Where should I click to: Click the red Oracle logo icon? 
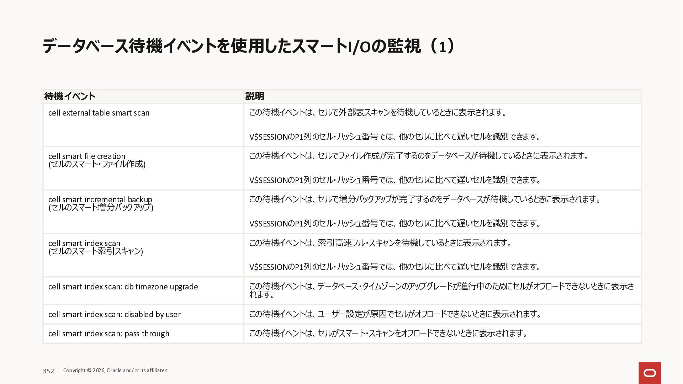pyautogui.click(x=650, y=373)
